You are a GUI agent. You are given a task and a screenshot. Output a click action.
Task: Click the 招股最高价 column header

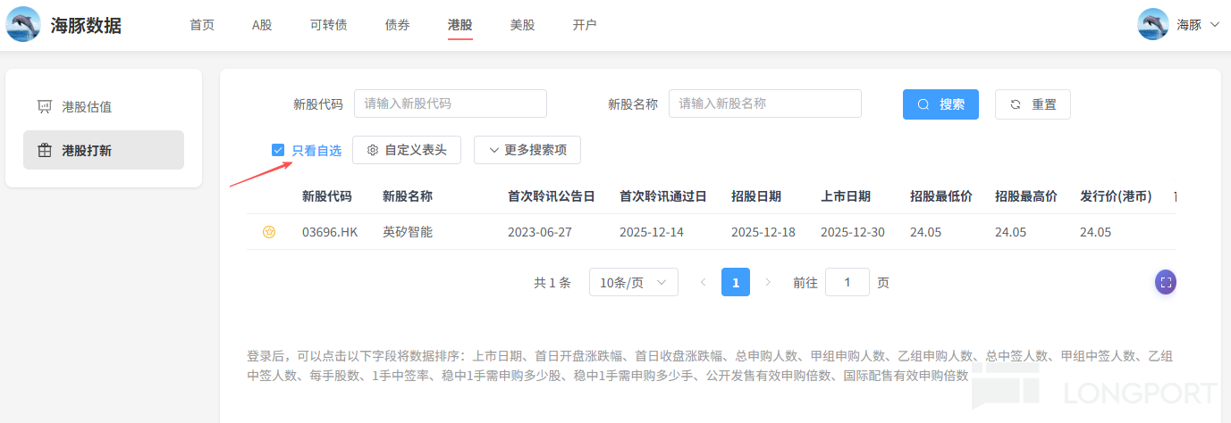pos(1026,196)
